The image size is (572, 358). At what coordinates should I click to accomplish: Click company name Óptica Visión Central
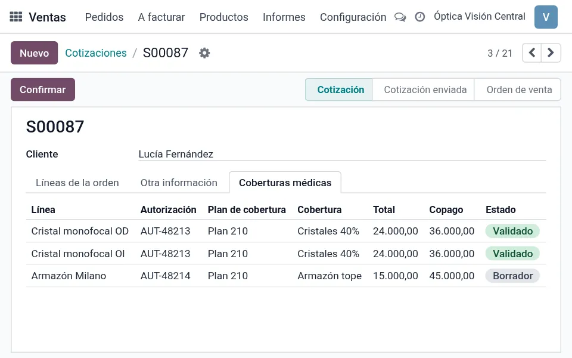(479, 17)
